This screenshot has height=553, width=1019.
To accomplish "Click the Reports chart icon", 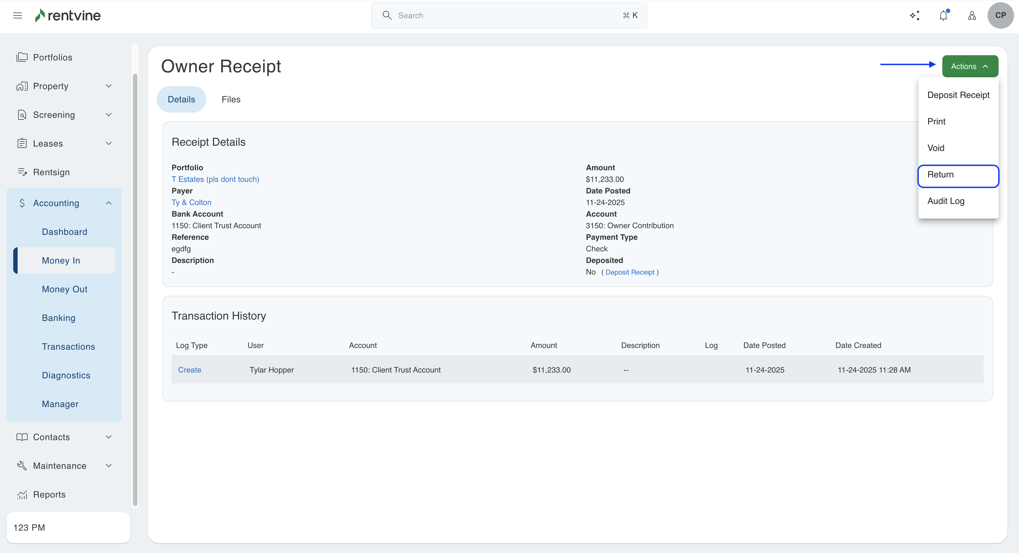I will (22, 495).
